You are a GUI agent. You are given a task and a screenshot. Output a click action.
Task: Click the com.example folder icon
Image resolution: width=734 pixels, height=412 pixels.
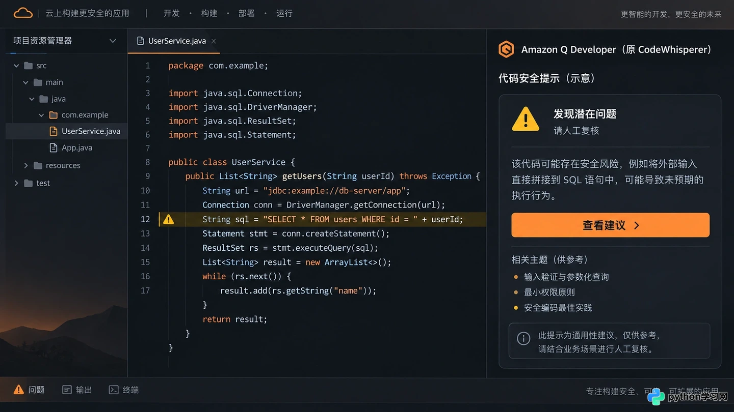tap(53, 115)
